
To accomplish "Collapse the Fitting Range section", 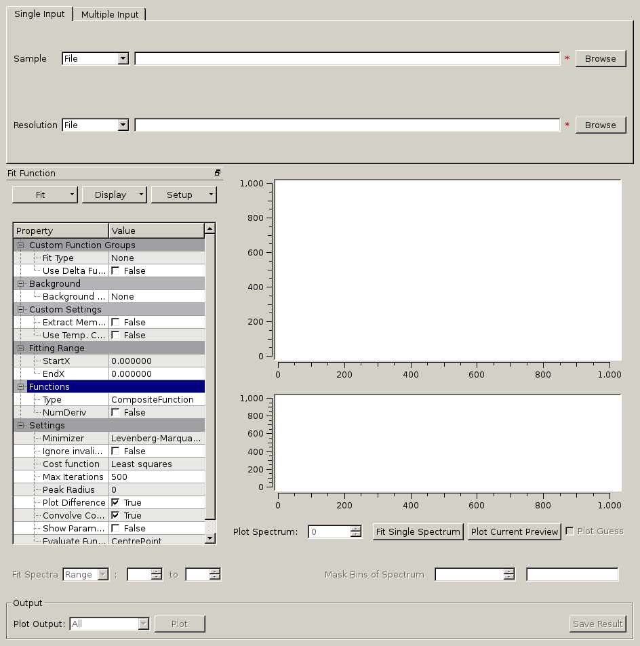I will [21, 348].
